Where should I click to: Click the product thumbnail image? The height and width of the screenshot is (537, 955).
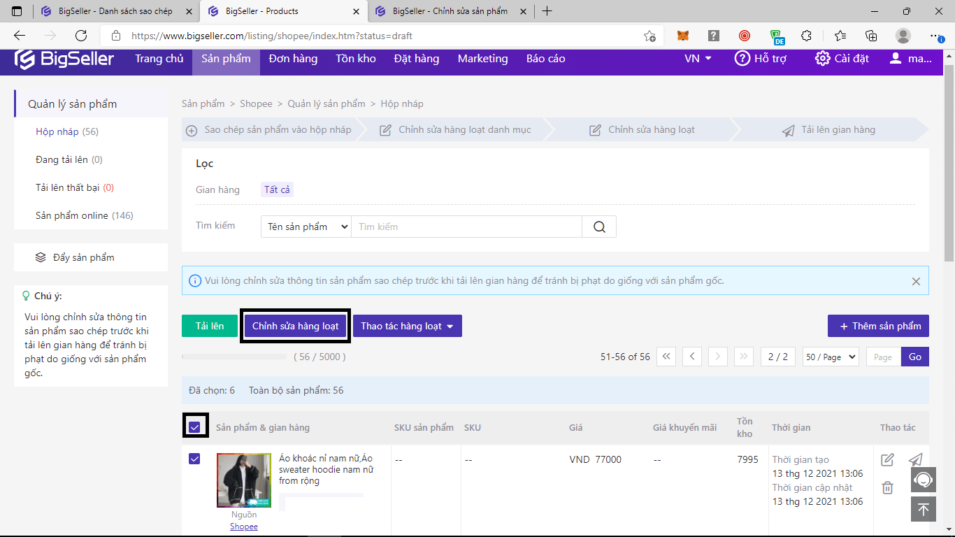tap(243, 480)
